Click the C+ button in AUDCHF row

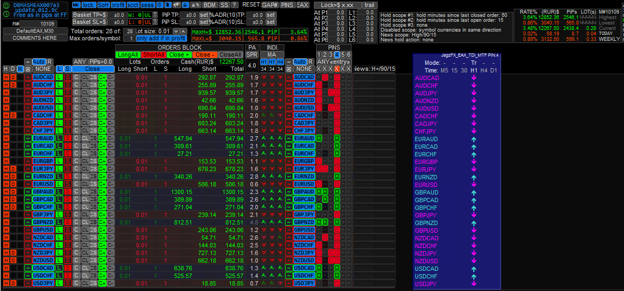pyautogui.click(x=102, y=84)
